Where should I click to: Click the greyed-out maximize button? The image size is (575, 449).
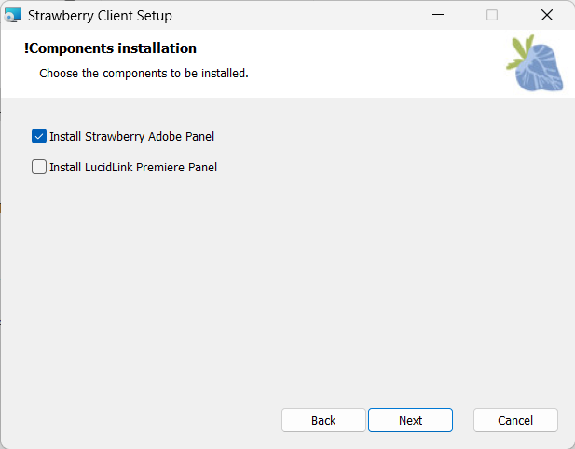(492, 15)
